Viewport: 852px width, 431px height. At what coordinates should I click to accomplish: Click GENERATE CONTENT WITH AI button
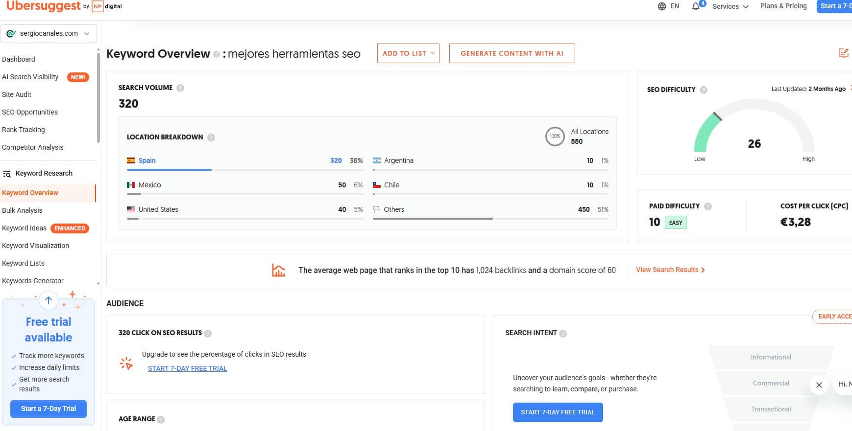click(x=512, y=53)
